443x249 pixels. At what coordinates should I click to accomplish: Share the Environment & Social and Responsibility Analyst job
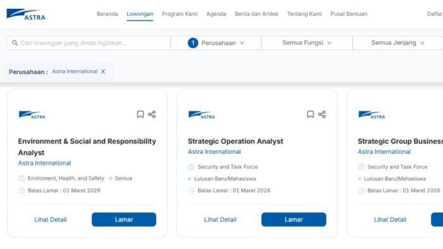click(152, 114)
